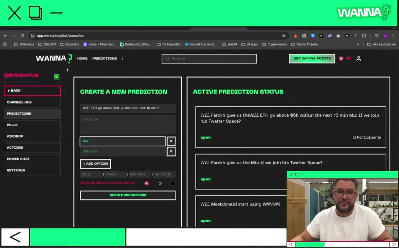Open the media control icon in Chrome toolbar
The image size is (399, 248).
pos(377,36)
